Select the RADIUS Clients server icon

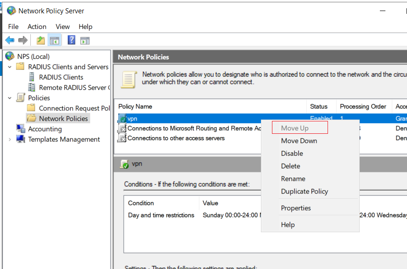[x=32, y=77]
